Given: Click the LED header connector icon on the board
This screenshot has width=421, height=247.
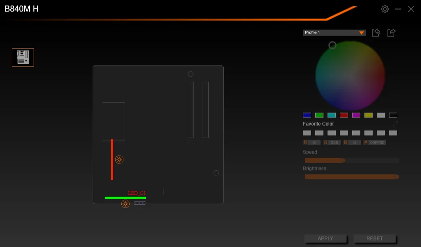Looking at the screenshot, I should 140,203.
